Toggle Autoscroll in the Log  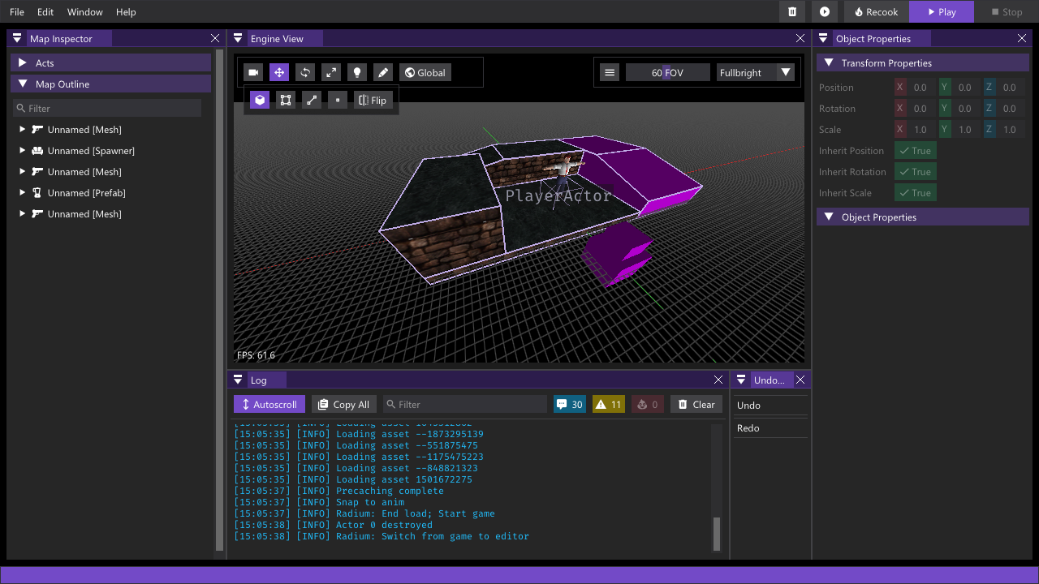click(x=269, y=404)
